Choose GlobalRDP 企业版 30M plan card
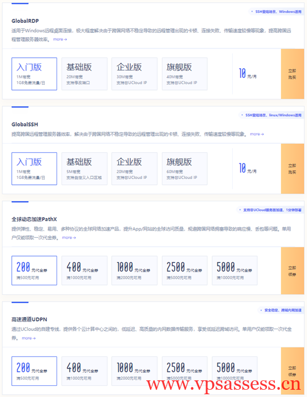The height and width of the screenshot is (397, 307). 135,74
